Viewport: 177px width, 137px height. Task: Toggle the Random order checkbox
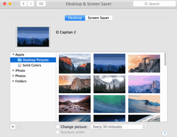click(58, 132)
